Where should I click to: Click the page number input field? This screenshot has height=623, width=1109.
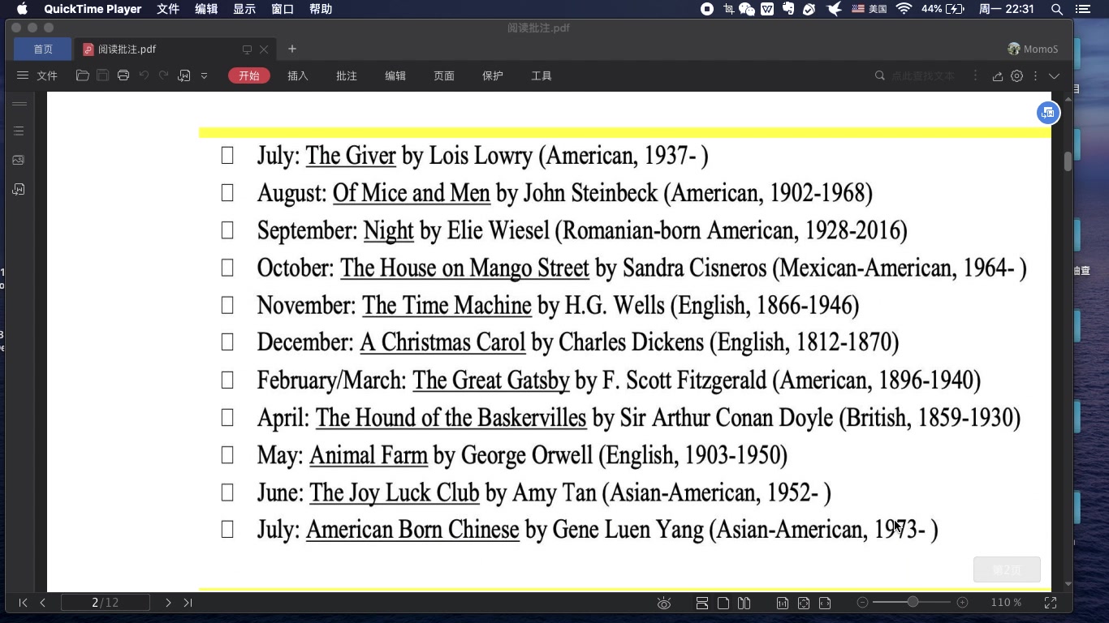pyautogui.click(x=106, y=602)
